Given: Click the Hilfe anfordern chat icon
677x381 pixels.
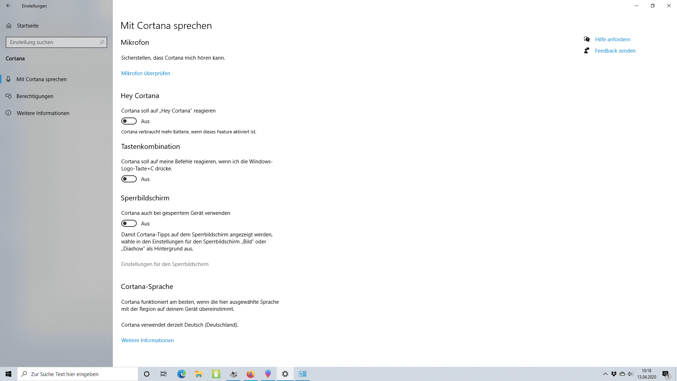Looking at the screenshot, I should coord(587,39).
